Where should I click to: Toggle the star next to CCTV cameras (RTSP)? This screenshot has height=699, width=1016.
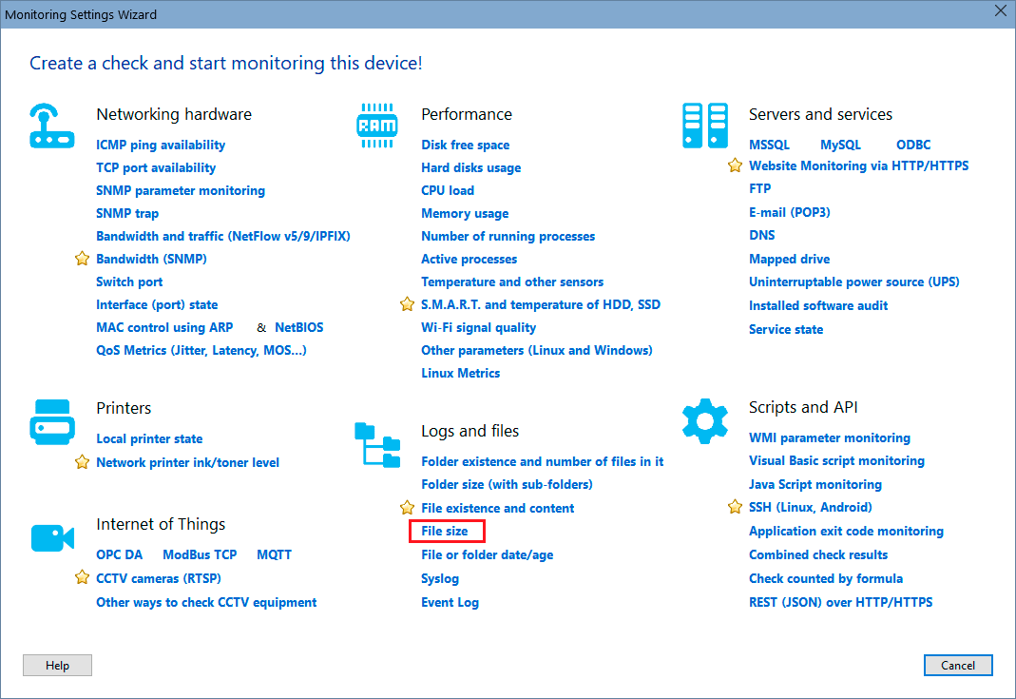pos(82,578)
